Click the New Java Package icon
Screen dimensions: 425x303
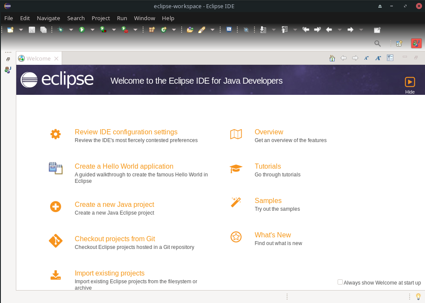pos(152,30)
